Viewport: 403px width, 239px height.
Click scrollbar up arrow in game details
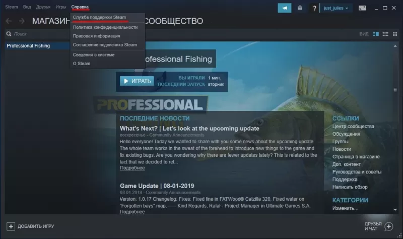click(x=395, y=46)
